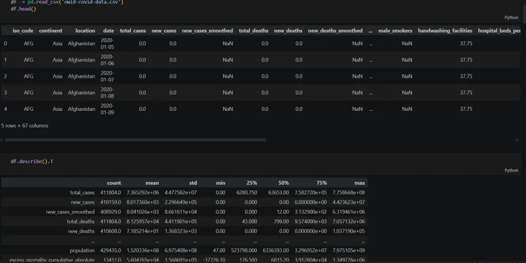Click the total_cases max value 7.758668e+08
Screen dimensions: 526x263
click(349, 193)
